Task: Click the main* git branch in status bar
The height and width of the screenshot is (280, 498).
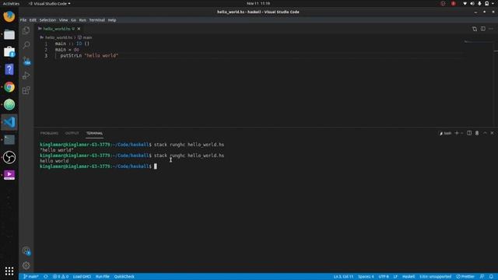Action: click(x=31, y=277)
